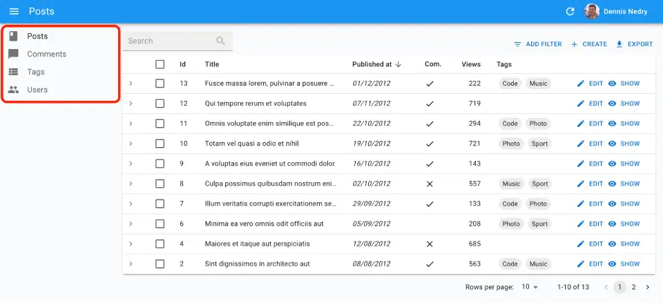This screenshot has height=303, width=663.
Task: Expand the row for post 13
Action: tap(131, 84)
